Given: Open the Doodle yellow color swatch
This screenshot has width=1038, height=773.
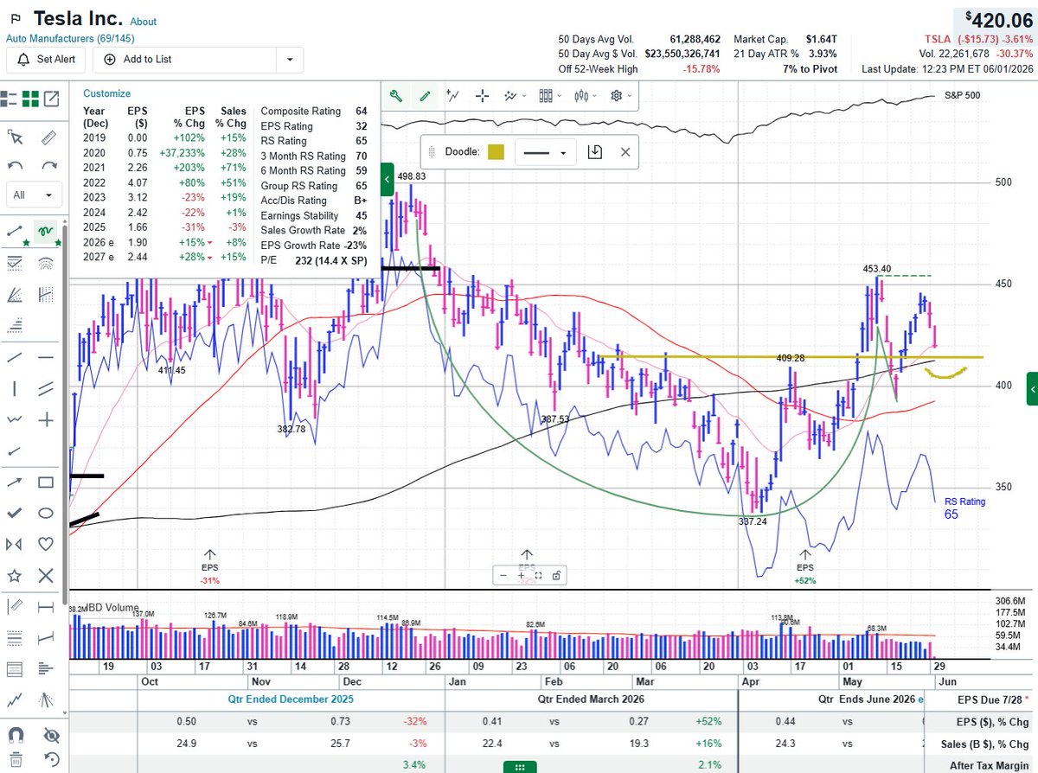Looking at the screenshot, I should click(496, 152).
